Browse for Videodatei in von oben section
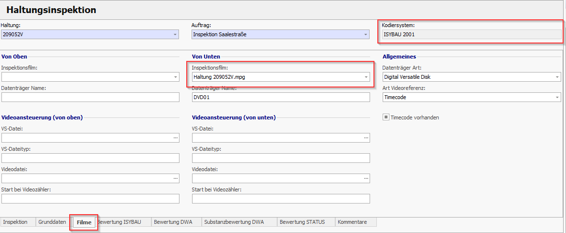The height and width of the screenshot is (233, 566). pos(175,178)
